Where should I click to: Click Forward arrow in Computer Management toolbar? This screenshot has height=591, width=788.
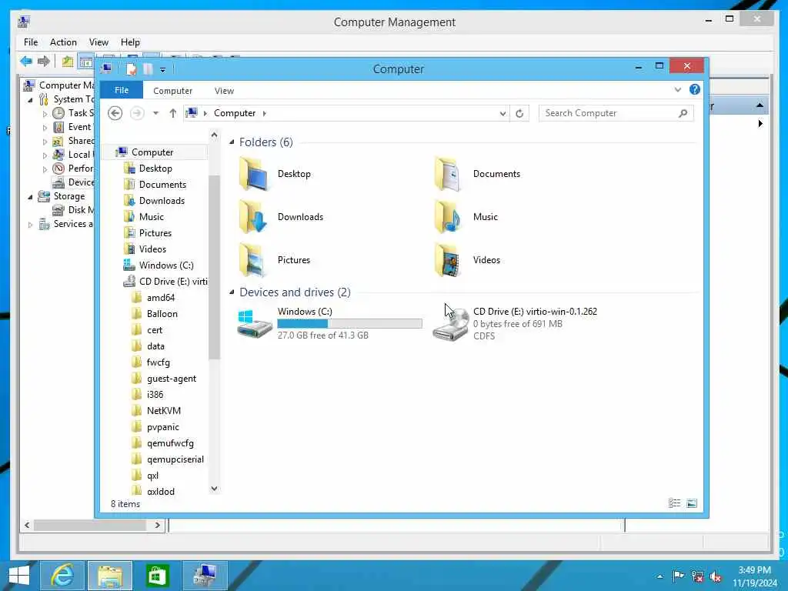(44, 62)
